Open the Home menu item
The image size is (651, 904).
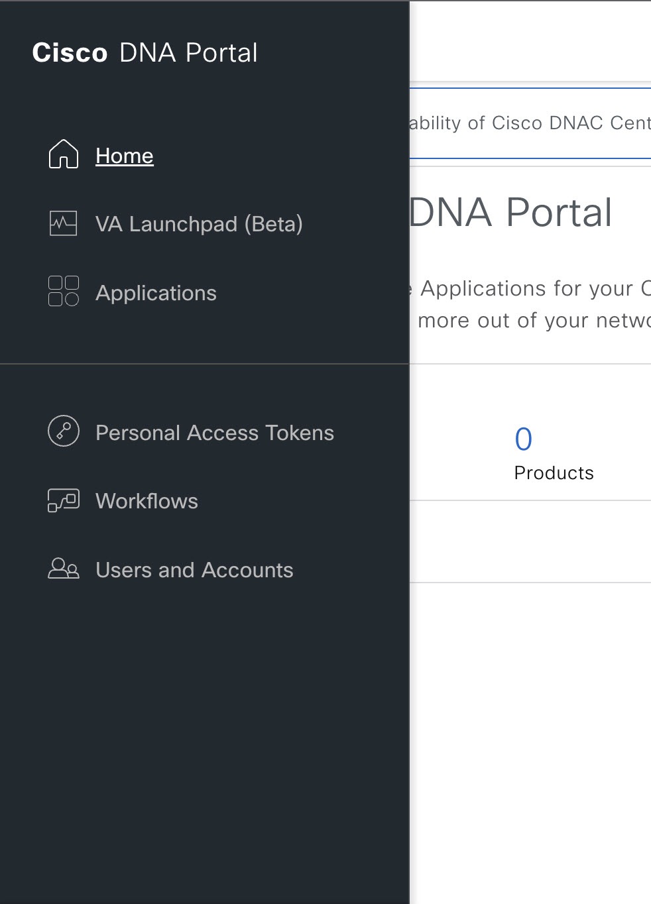click(x=125, y=156)
